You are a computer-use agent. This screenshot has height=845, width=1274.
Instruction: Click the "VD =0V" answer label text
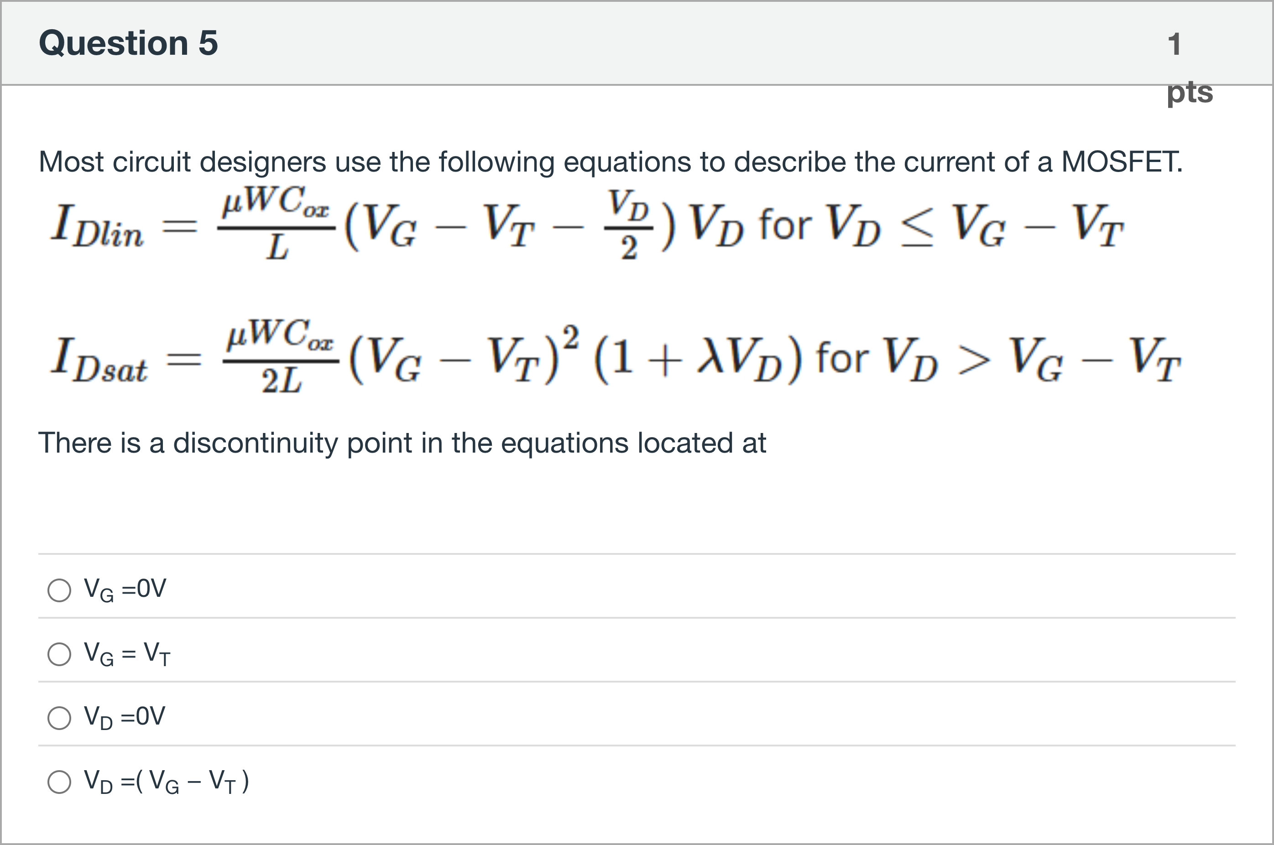click(x=125, y=718)
